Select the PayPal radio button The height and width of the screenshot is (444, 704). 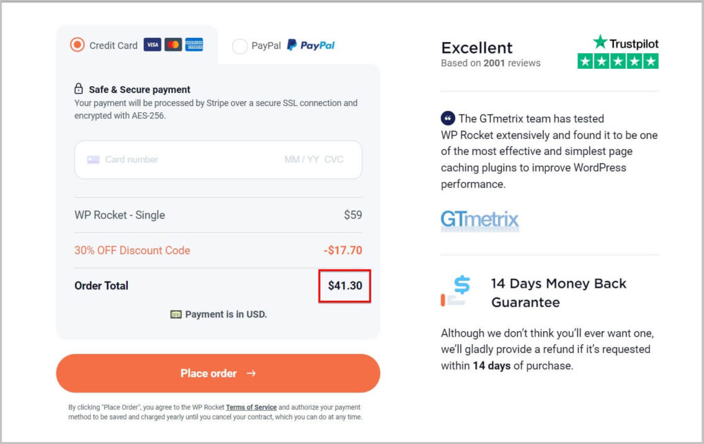pos(239,46)
